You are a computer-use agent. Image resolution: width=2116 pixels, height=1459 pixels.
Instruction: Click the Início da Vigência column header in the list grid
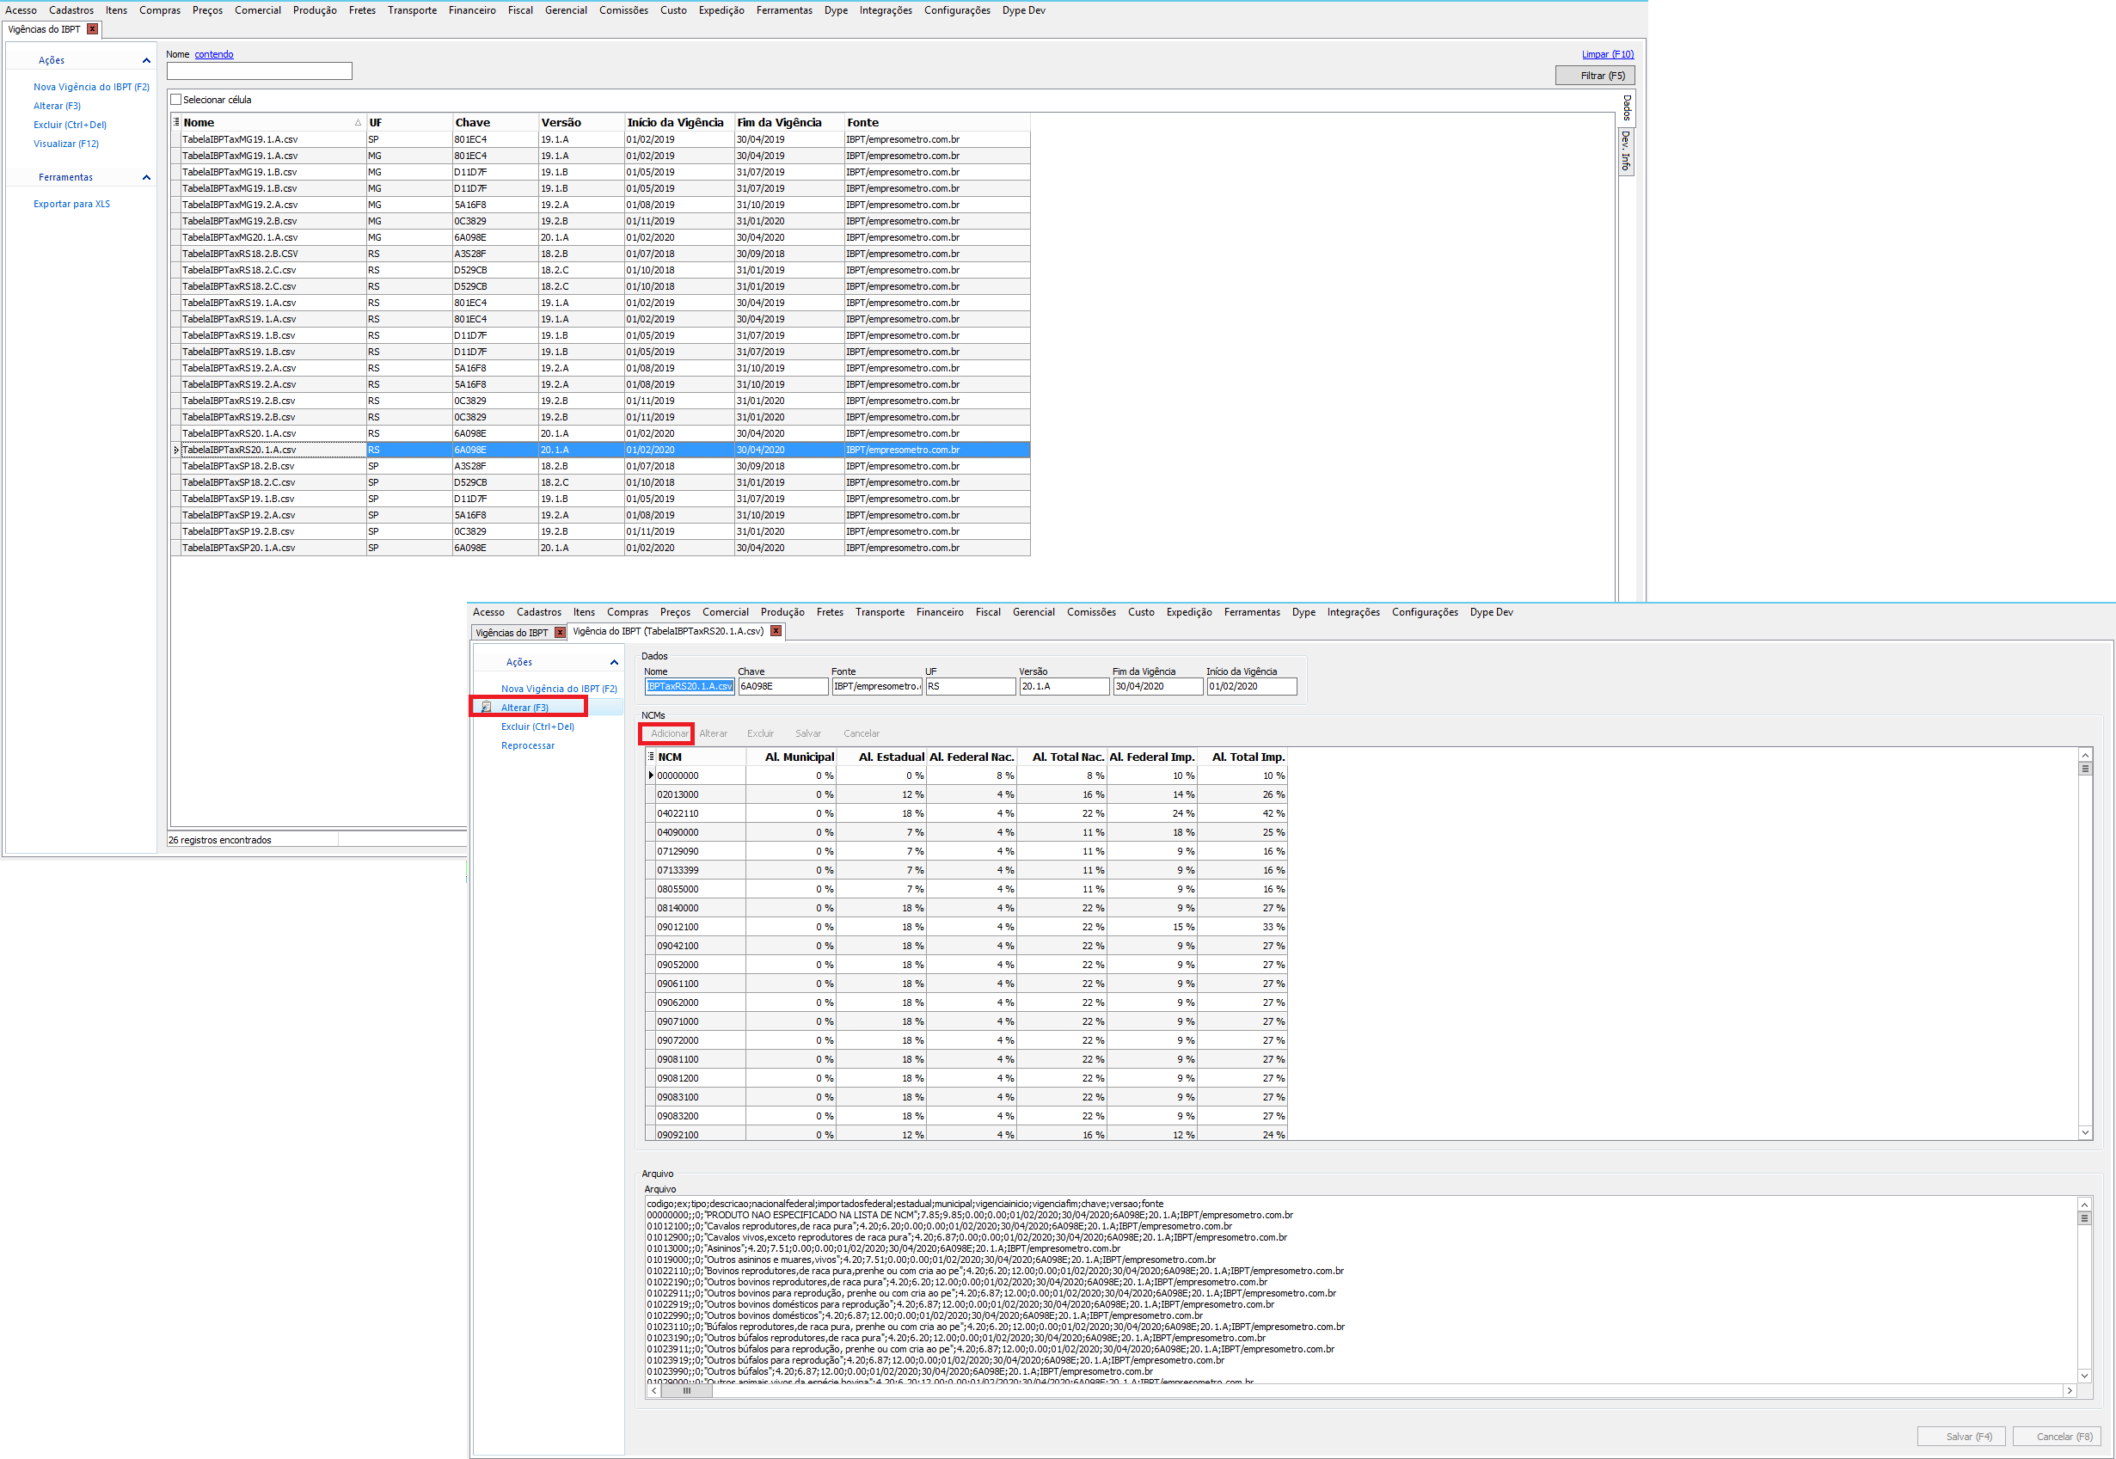678,122
